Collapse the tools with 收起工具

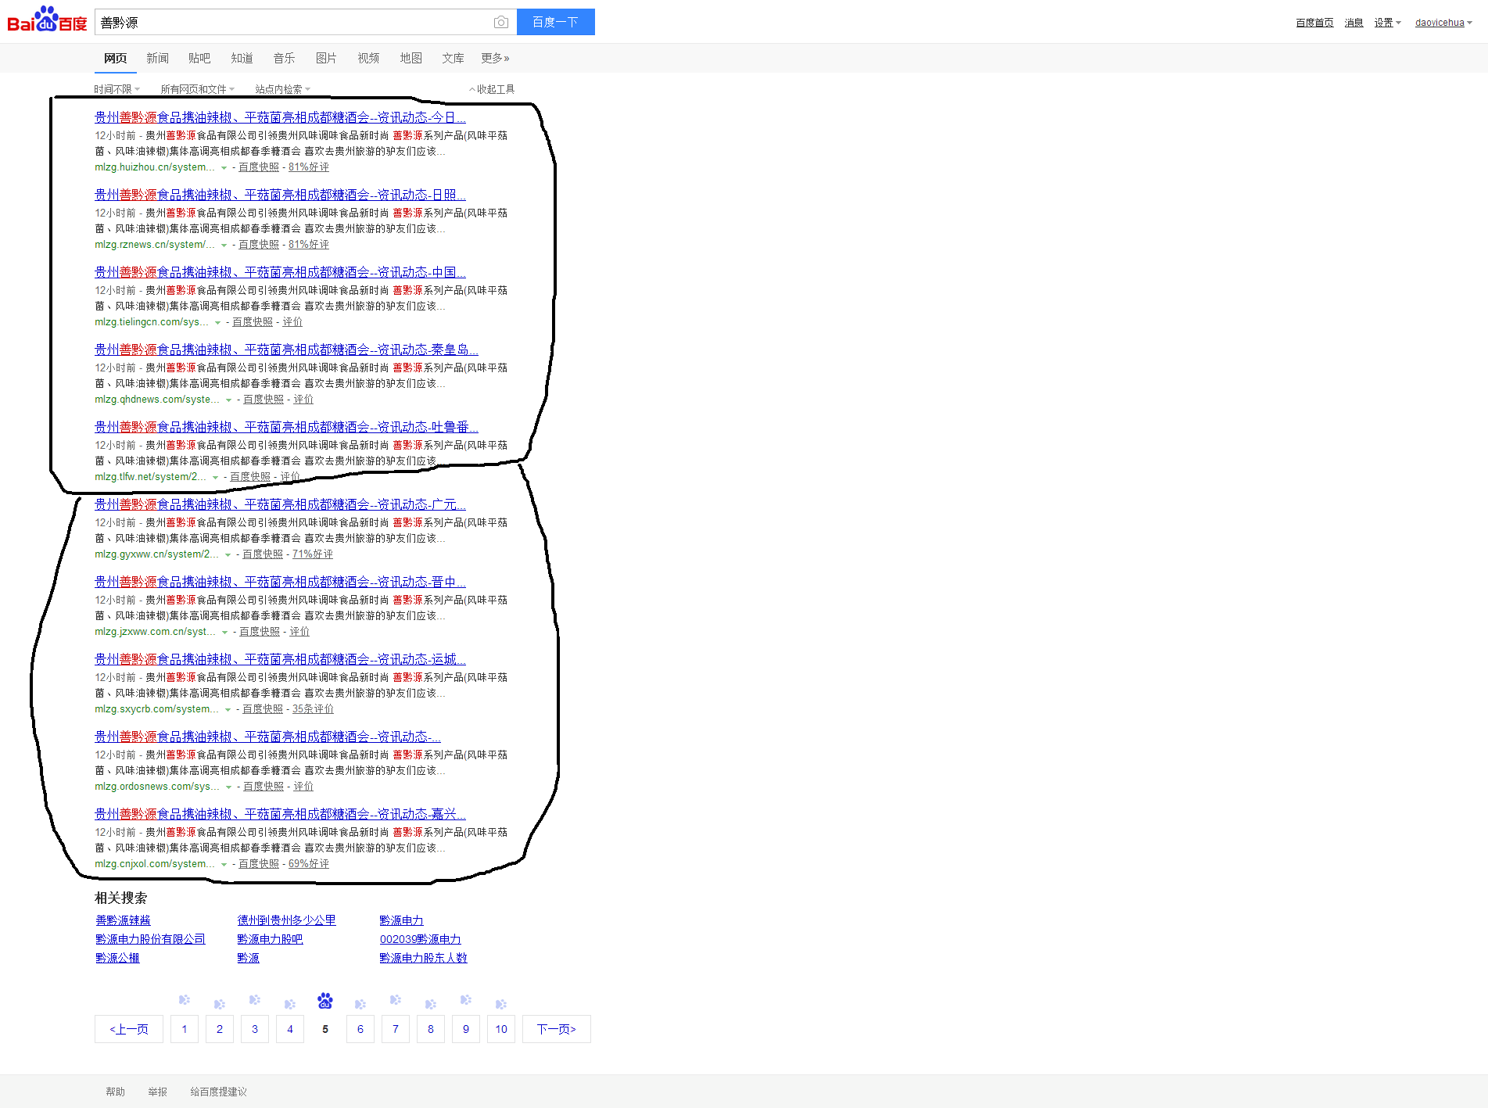coord(492,89)
